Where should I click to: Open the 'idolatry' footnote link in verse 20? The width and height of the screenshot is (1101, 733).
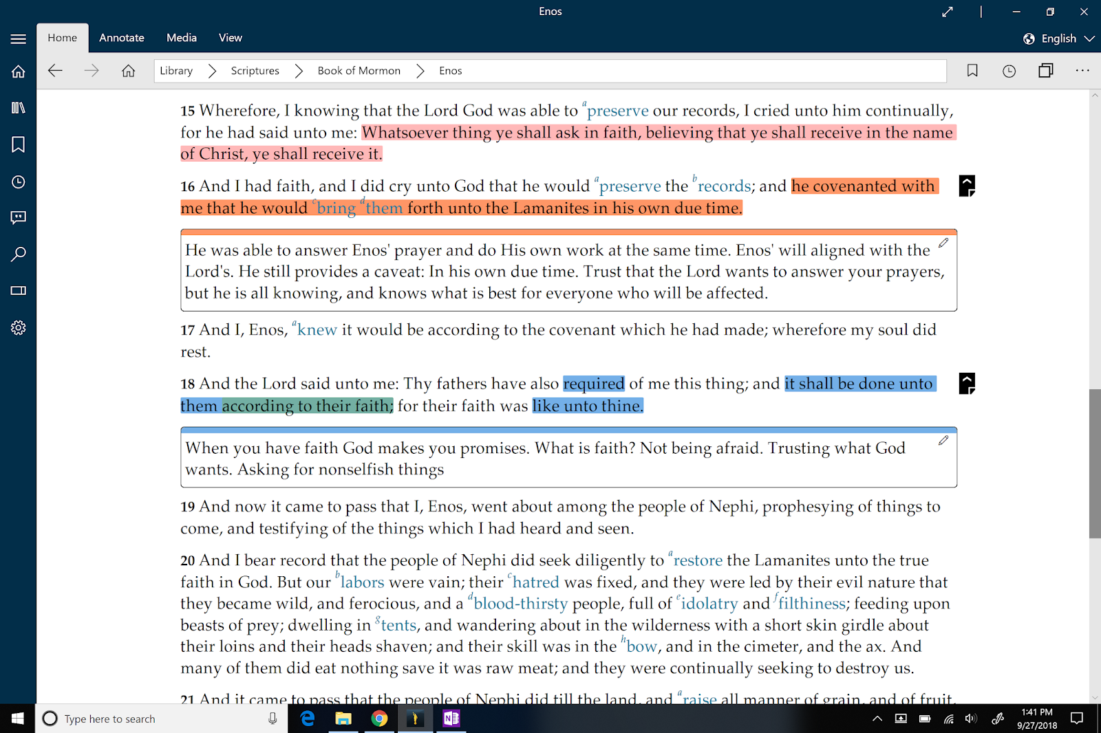(709, 604)
